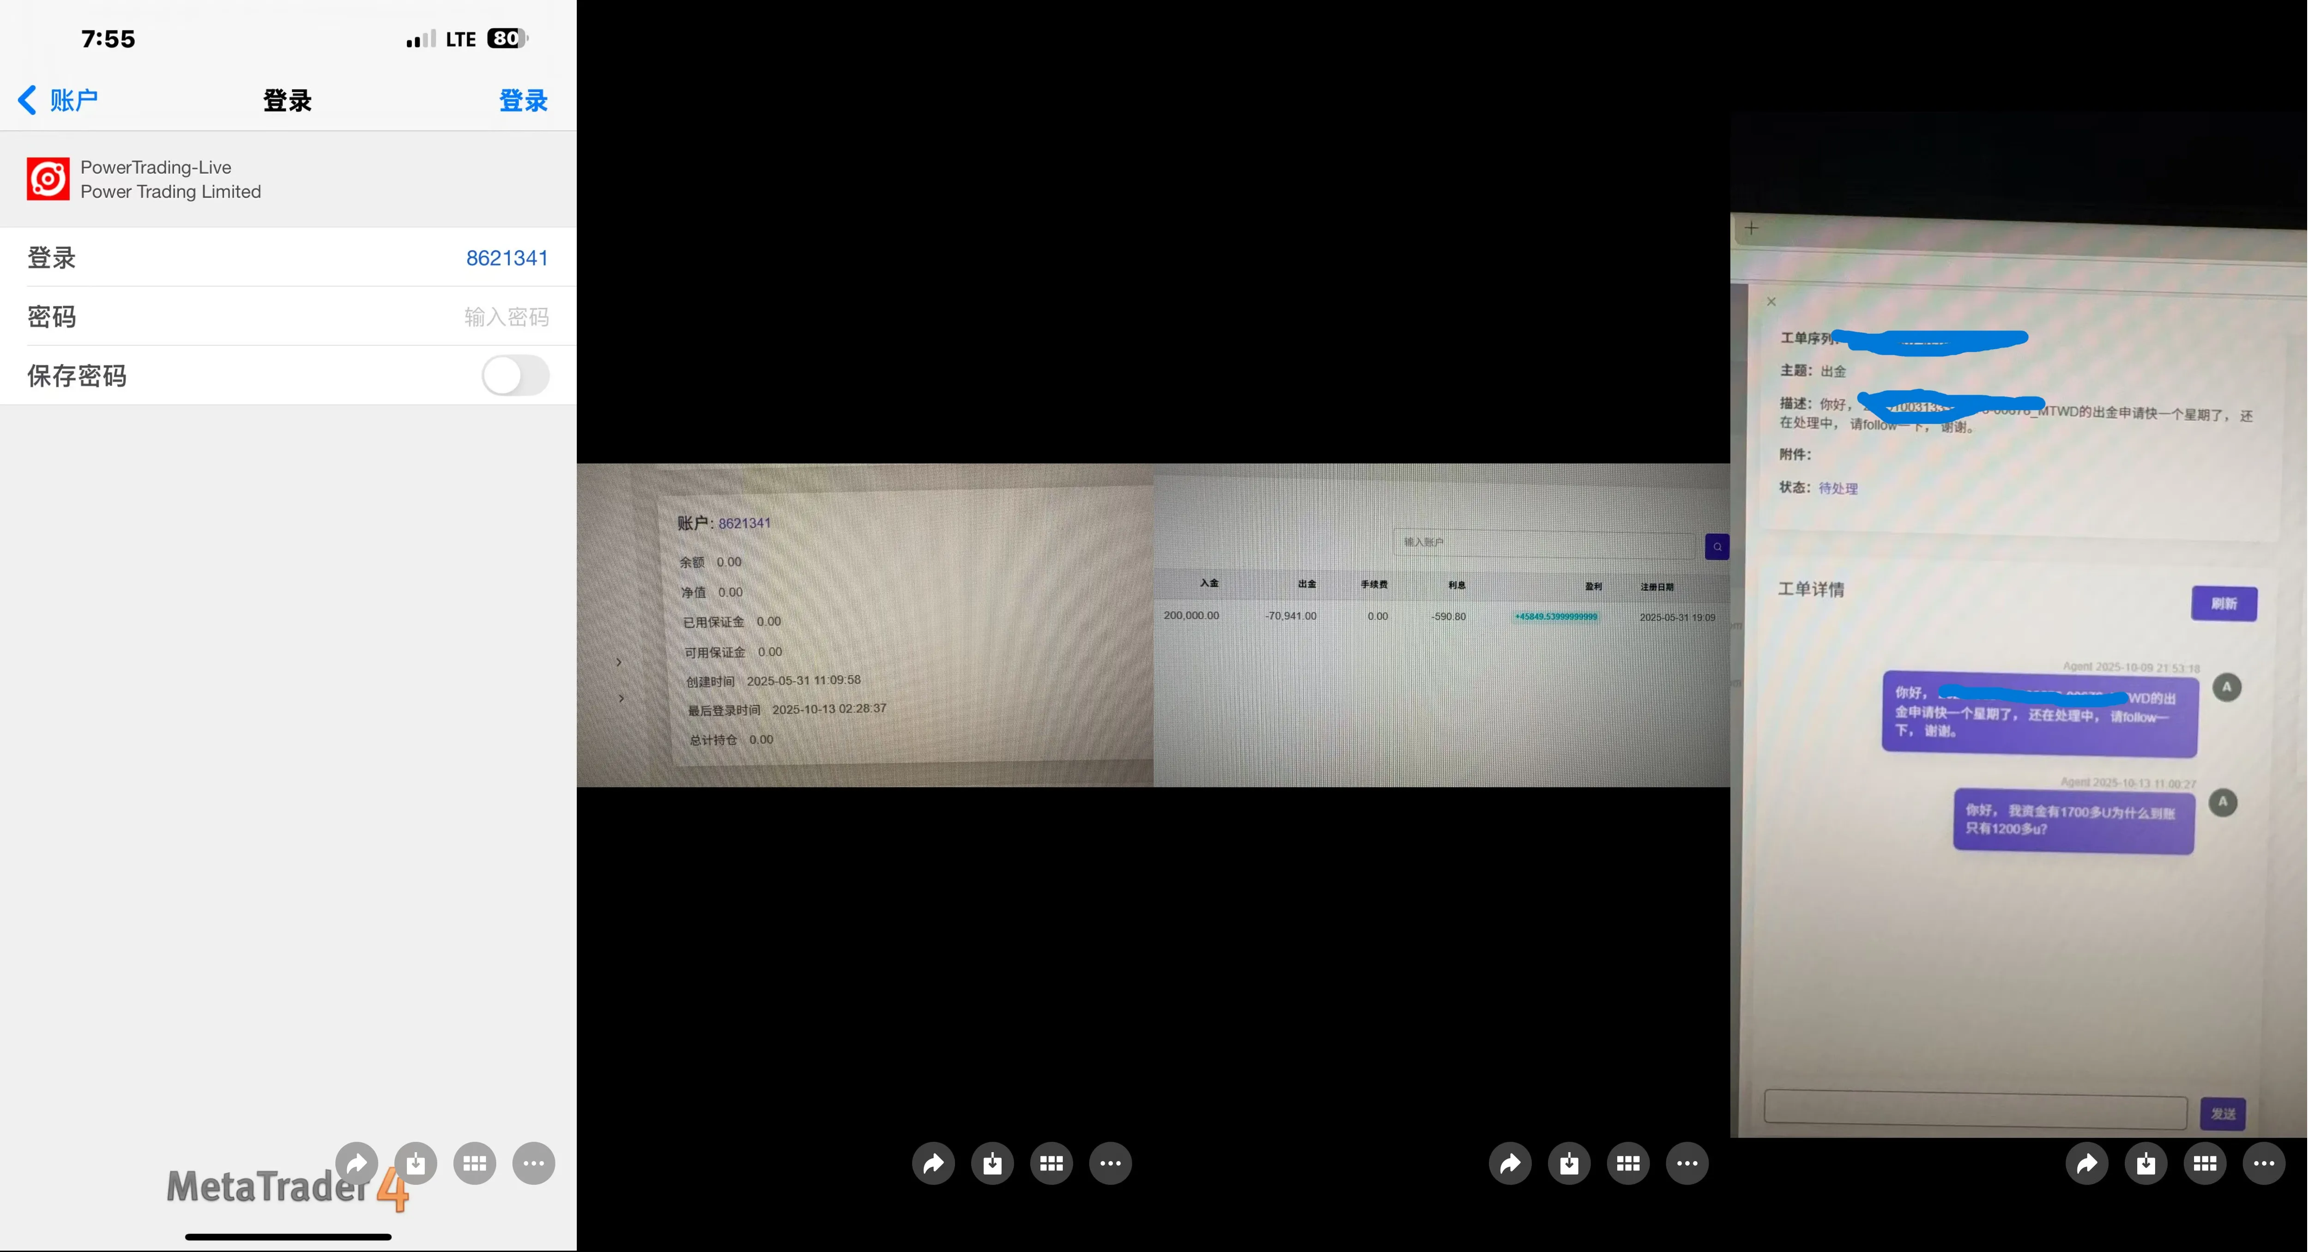Click the purple search icon beside 输入账户
Image resolution: width=2309 pixels, height=1252 pixels.
(x=1717, y=546)
